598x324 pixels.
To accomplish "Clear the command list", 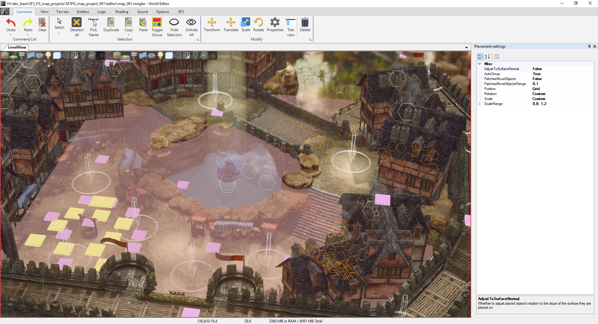I will (42, 25).
